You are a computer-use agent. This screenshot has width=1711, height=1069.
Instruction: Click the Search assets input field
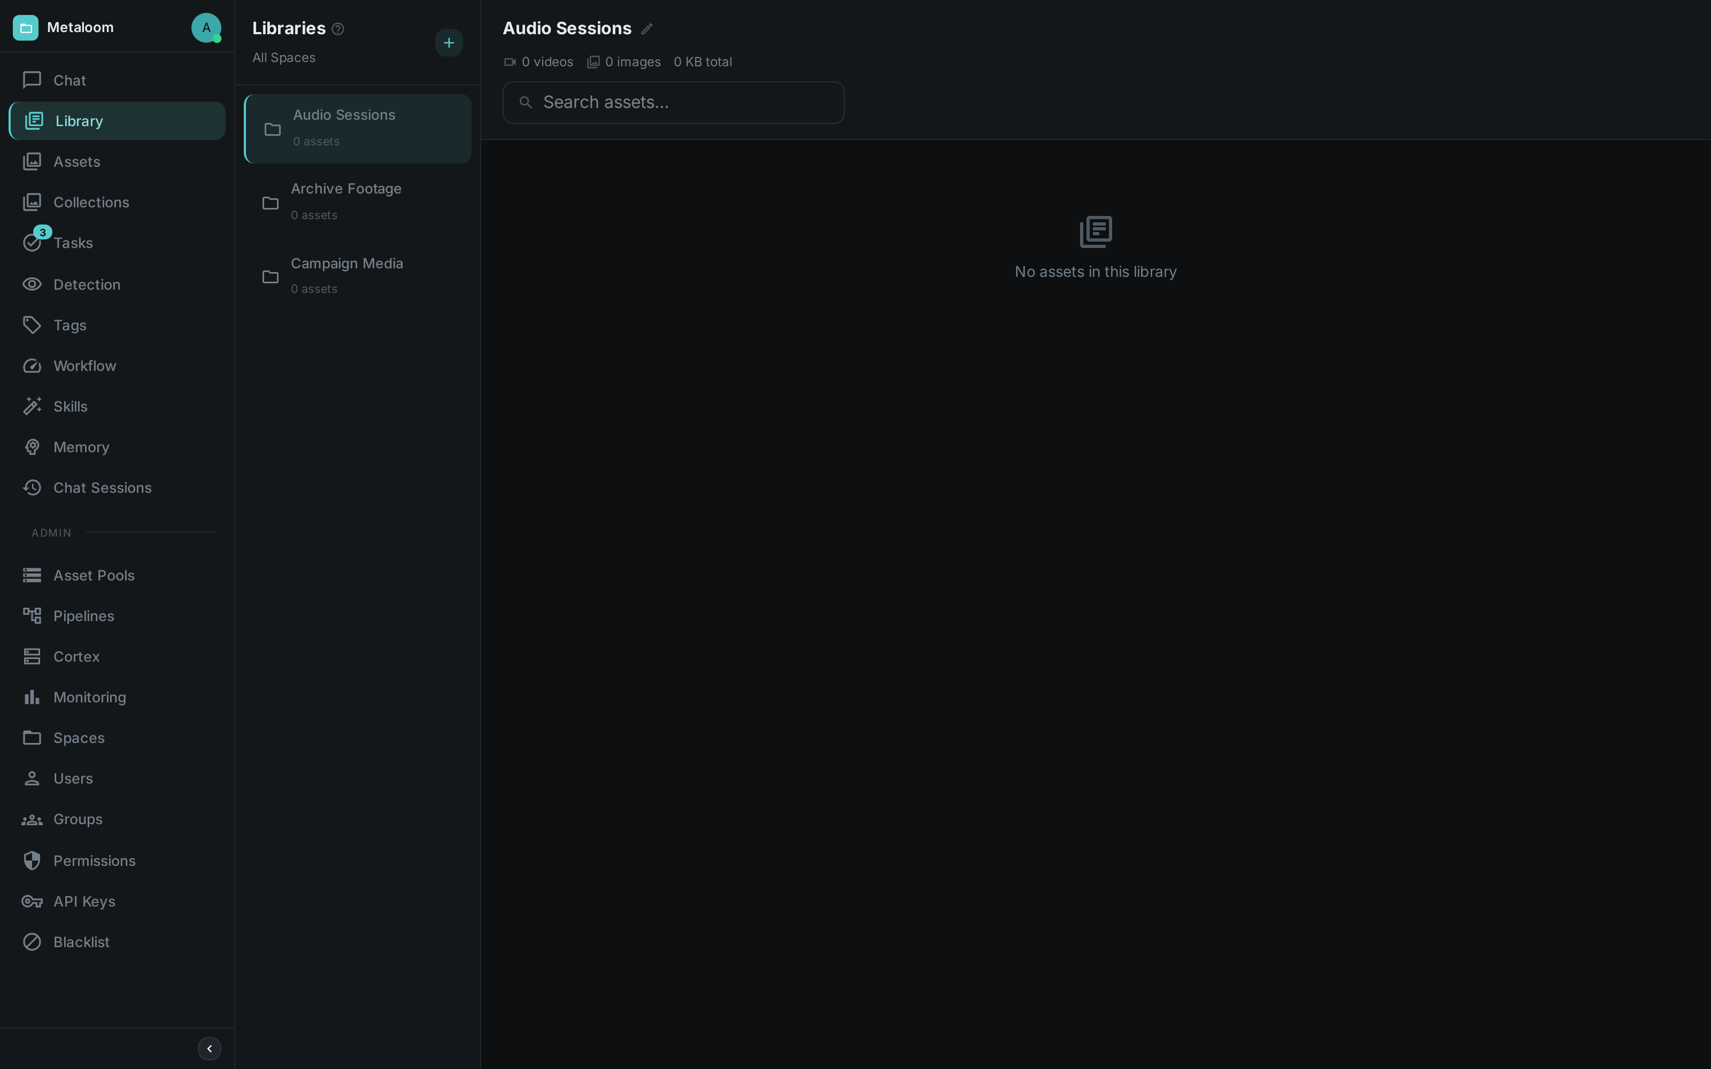point(673,103)
